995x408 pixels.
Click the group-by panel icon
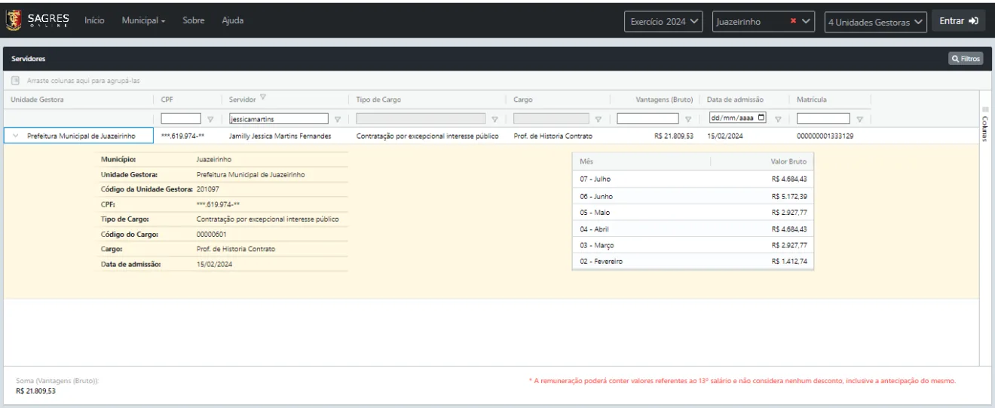point(15,80)
